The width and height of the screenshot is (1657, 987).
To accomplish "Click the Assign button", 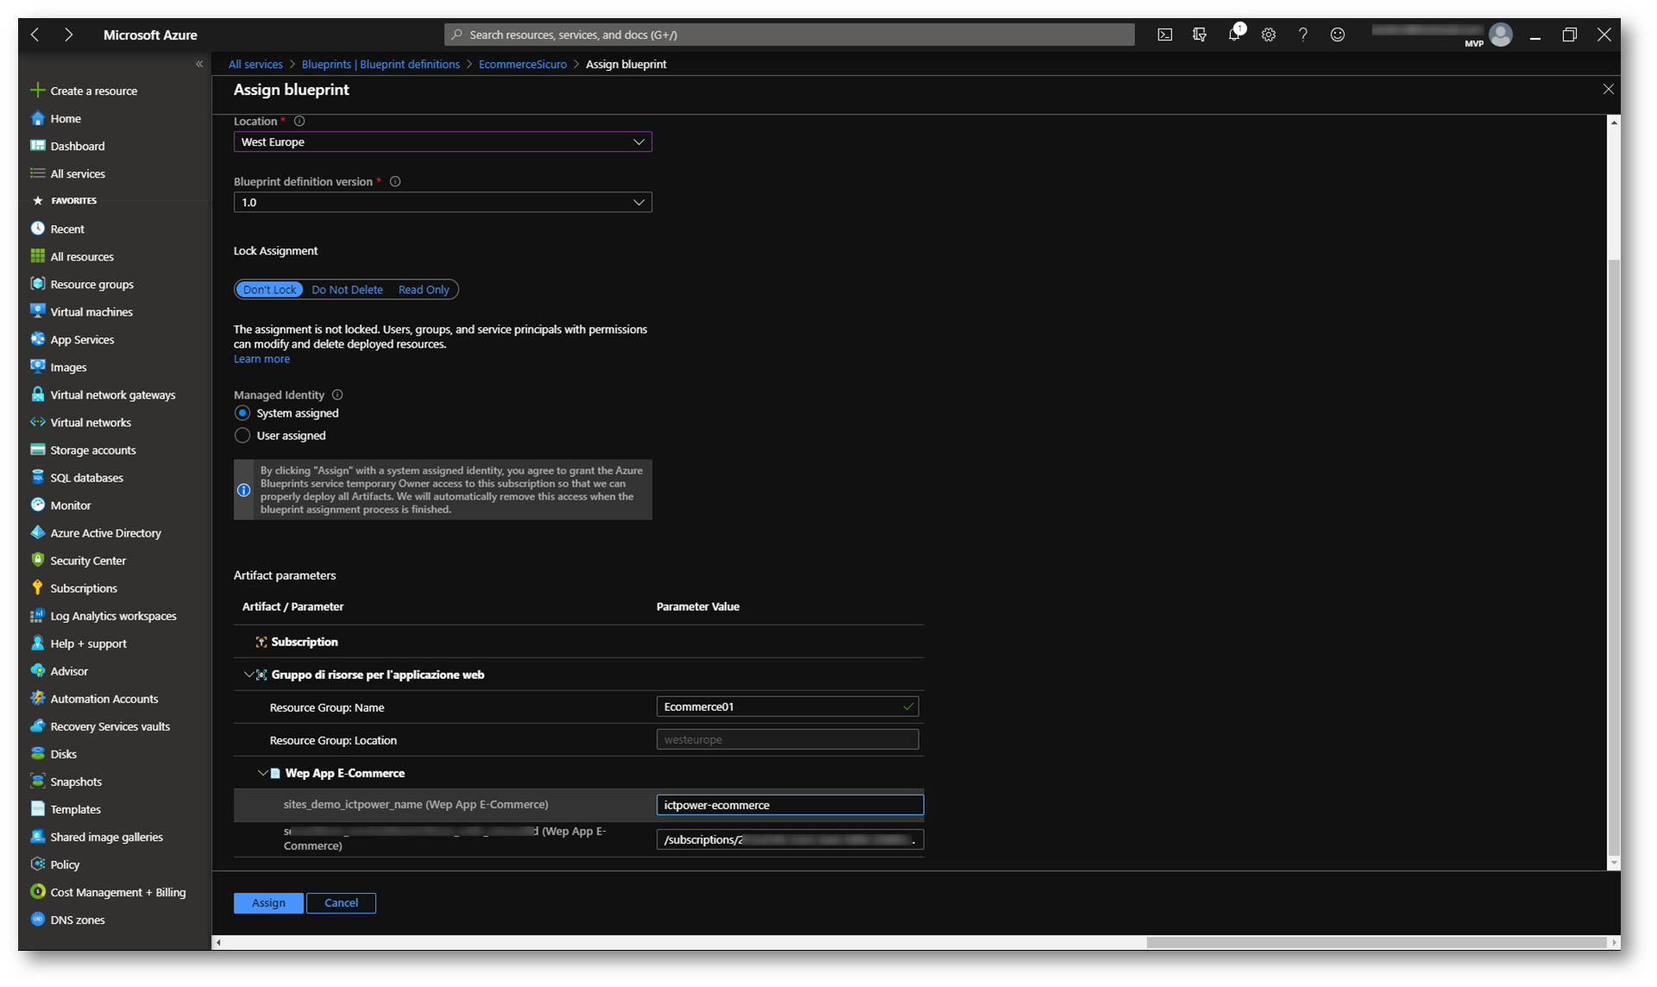I will coord(268,902).
